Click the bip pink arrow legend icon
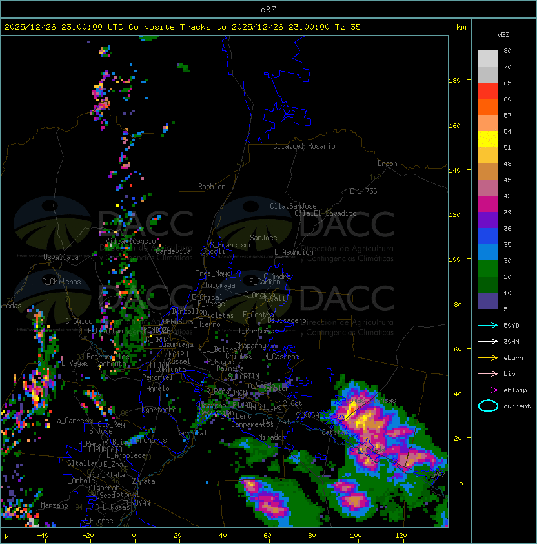The image size is (537, 544). [x=488, y=373]
